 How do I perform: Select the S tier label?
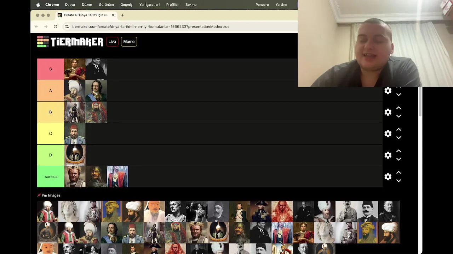pyautogui.click(x=51, y=69)
